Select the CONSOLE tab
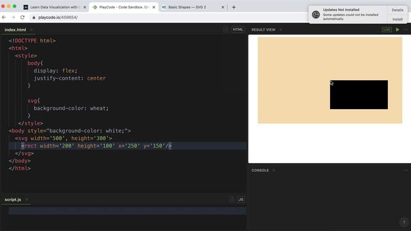Image resolution: width=411 pixels, height=231 pixels. tap(260, 170)
